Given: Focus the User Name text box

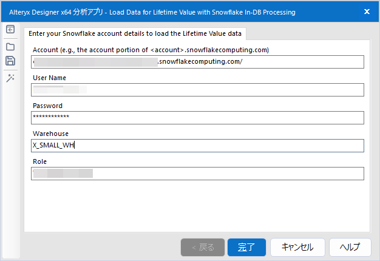Looking at the screenshot, I should coord(197,90).
